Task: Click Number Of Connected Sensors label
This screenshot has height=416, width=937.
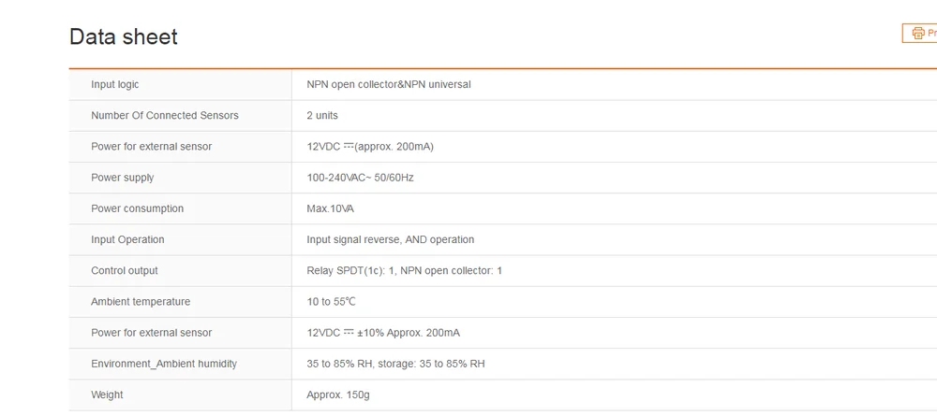Action: [x=164, y=116]
